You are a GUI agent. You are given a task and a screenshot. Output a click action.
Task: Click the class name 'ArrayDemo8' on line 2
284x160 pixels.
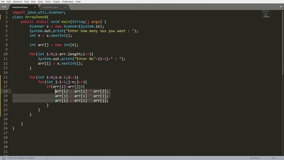(x=35, y=17)
